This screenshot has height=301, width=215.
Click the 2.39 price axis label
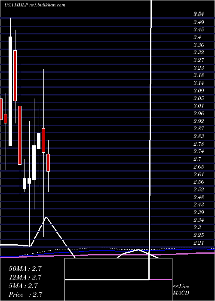tap(199, 212)
